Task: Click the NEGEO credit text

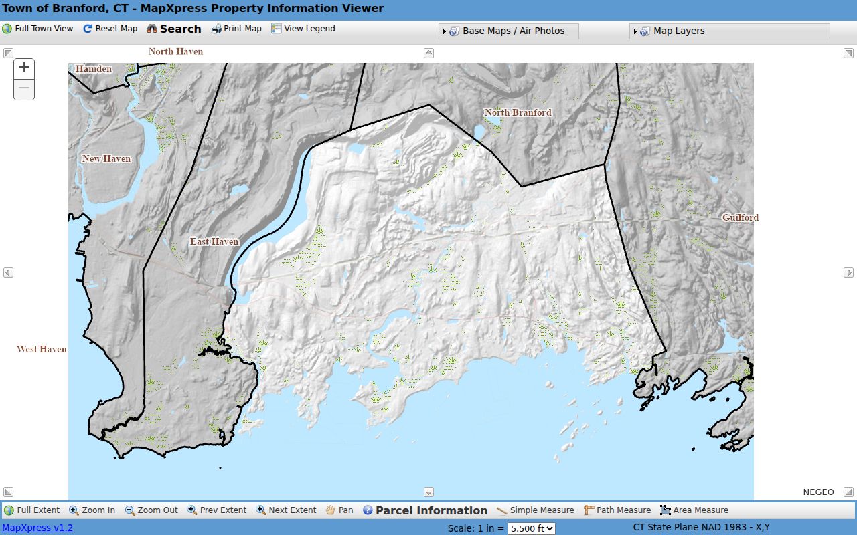Action: tap(818, 492)
